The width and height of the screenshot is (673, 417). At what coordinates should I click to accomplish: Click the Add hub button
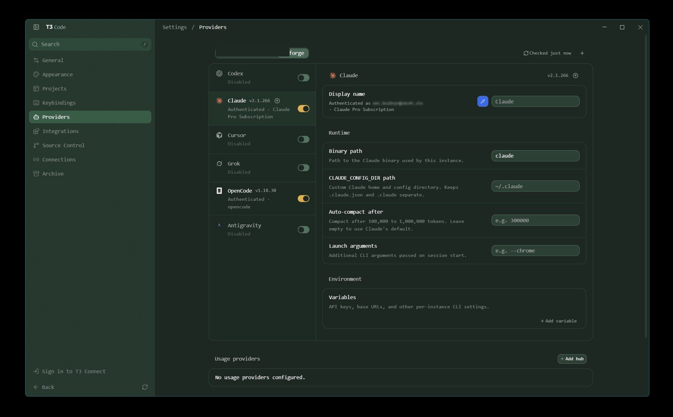pos(572,359)
